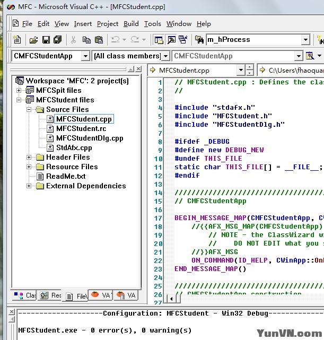The height and width of the screenshot is (340, 324).
Task: Click the Copy toolbar icon
Action: coord(86,40)
